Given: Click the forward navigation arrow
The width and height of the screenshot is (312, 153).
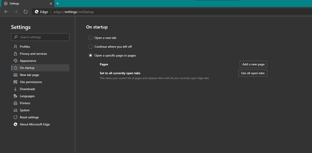Looking at the screenshot, I should pos(16,12).
